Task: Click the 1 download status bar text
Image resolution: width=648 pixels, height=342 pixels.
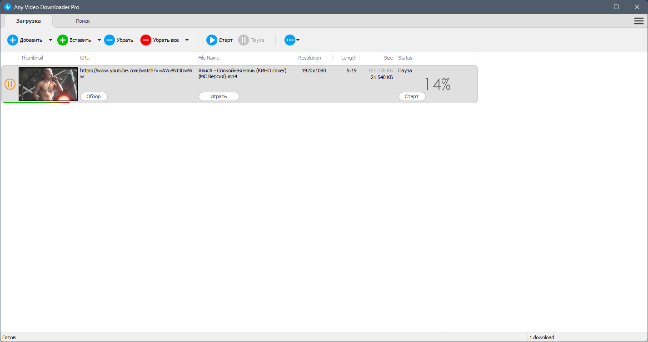Action: click(x=542, y=337)
